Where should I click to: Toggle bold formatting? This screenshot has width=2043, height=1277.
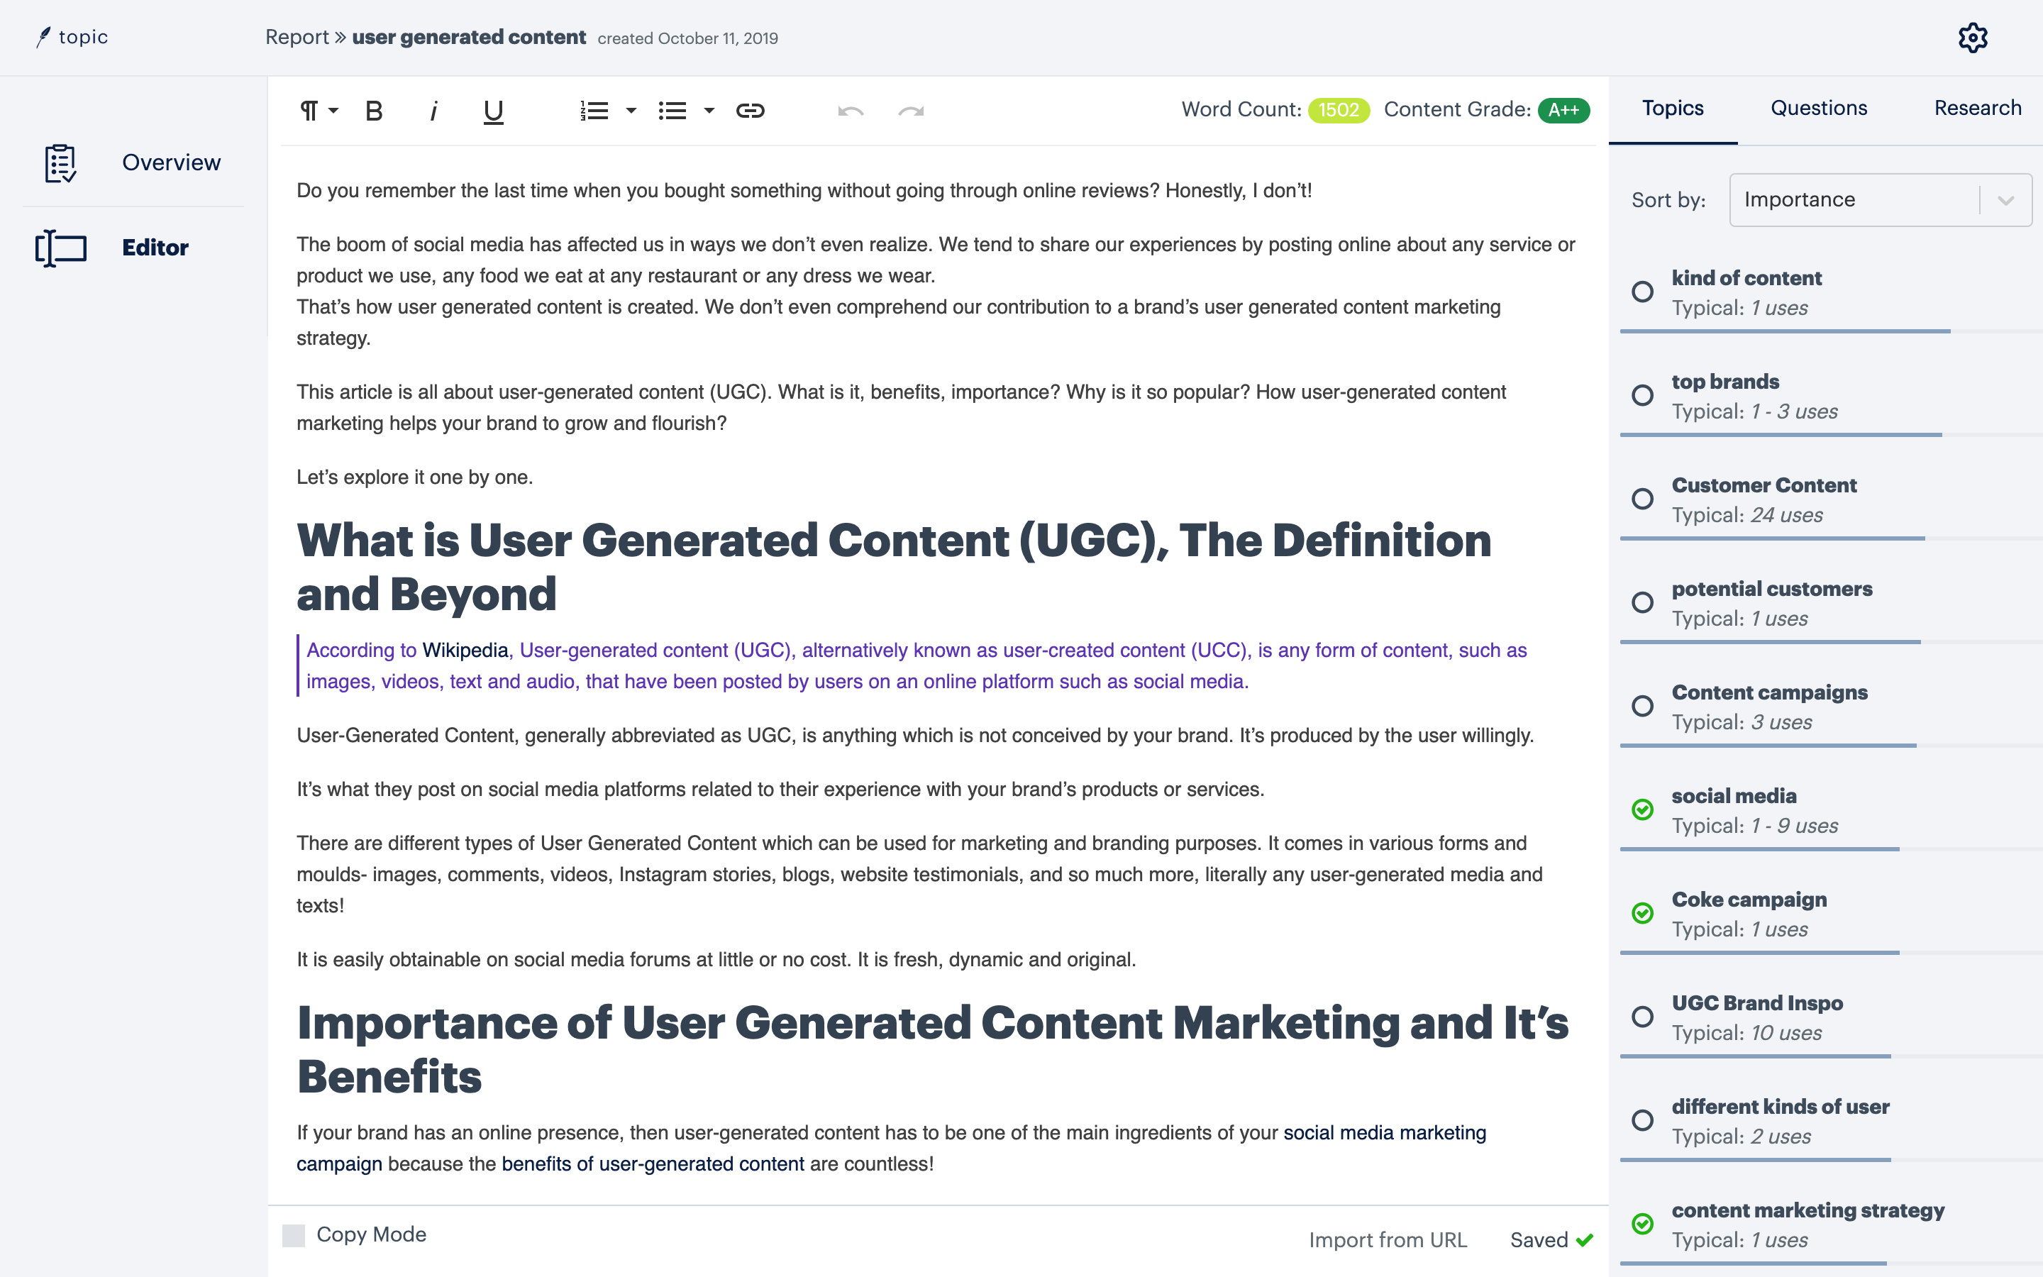[x=374, y=111]
